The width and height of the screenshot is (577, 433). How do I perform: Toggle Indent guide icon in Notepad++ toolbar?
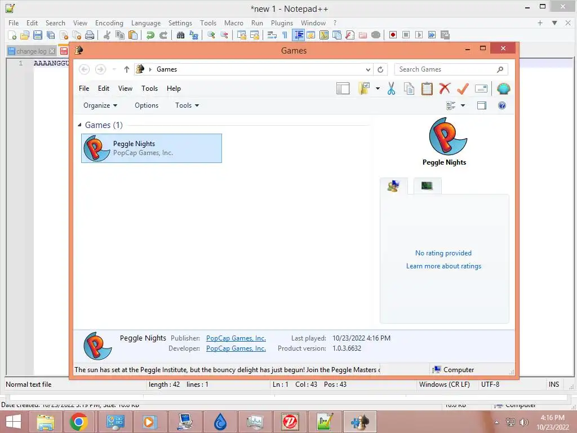point(299,35)
